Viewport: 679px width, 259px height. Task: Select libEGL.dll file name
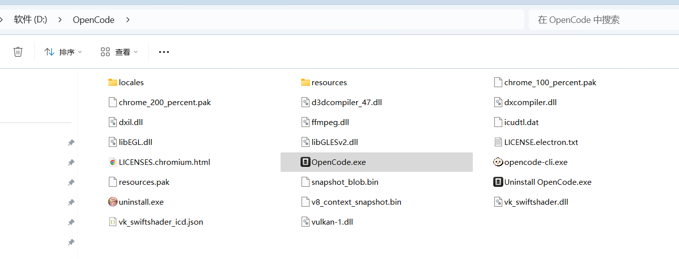point(135,142)
